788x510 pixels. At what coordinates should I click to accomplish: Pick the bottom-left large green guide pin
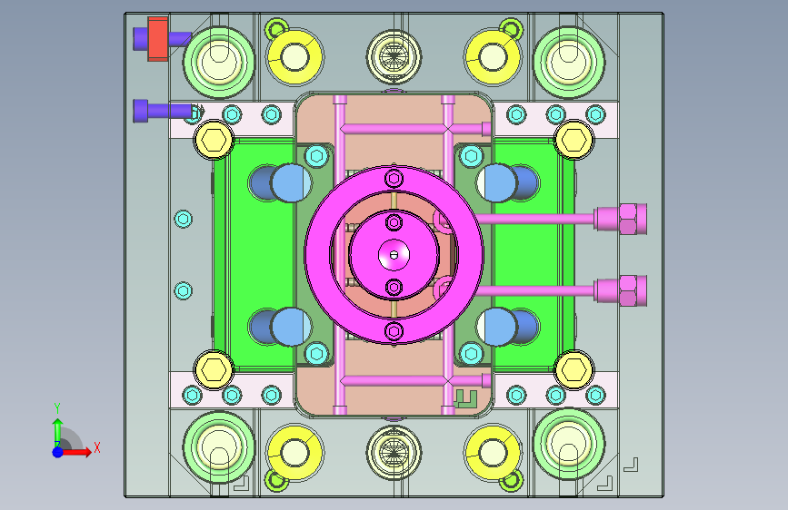coord(219,446)
